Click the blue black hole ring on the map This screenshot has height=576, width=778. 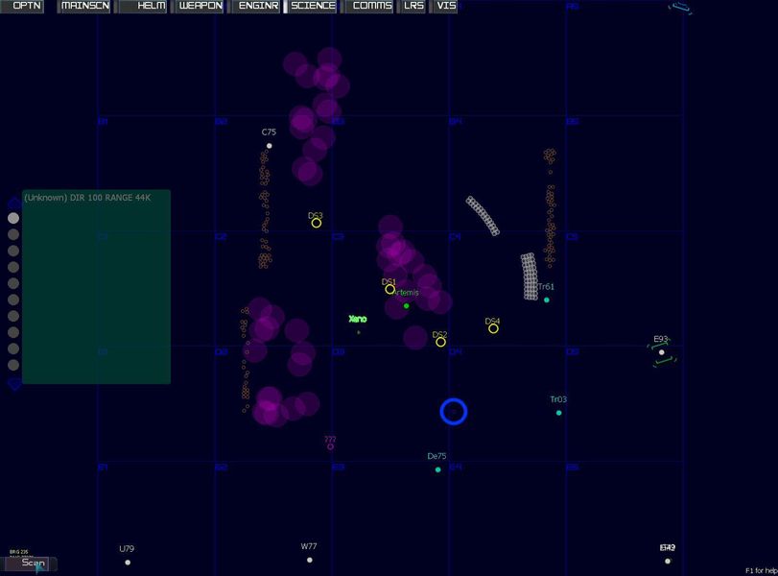454,411
